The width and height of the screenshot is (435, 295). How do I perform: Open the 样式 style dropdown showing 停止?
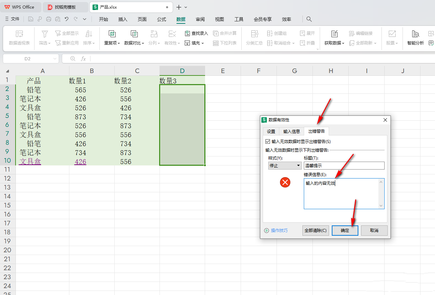coord(285,165)
